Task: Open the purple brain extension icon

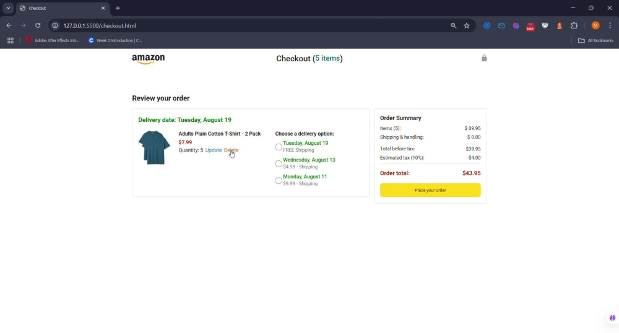Action: click(516, 25)
